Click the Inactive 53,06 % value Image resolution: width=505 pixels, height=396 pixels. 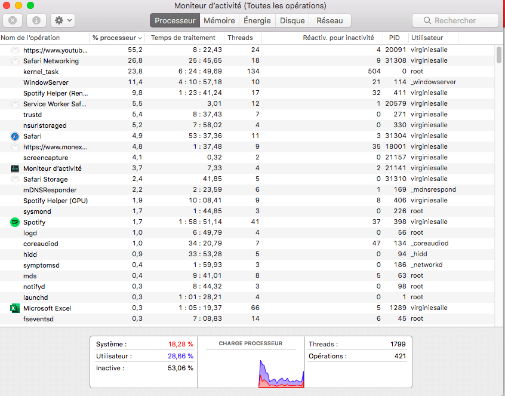pyautogui.click(x=180, y=368)
